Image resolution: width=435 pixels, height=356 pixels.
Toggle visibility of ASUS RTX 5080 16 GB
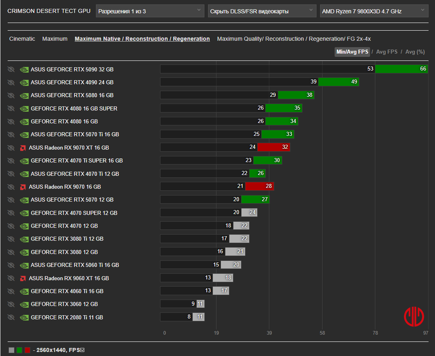[11, 96]
